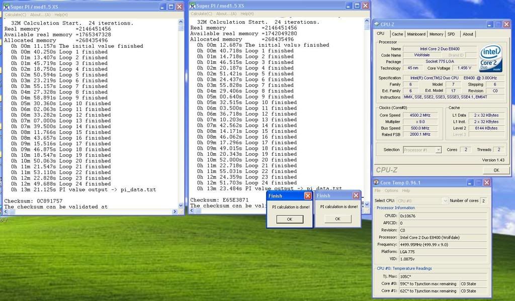Click the left horizontal scroll arrow in left Super PI
This screenshot has height=301, width=515.
tap(6, 212)
